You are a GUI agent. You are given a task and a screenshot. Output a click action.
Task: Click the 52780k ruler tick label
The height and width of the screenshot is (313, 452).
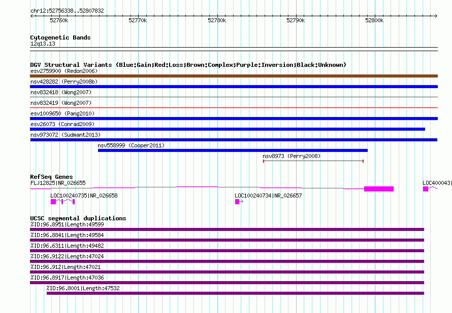click(x=217, y=20)
